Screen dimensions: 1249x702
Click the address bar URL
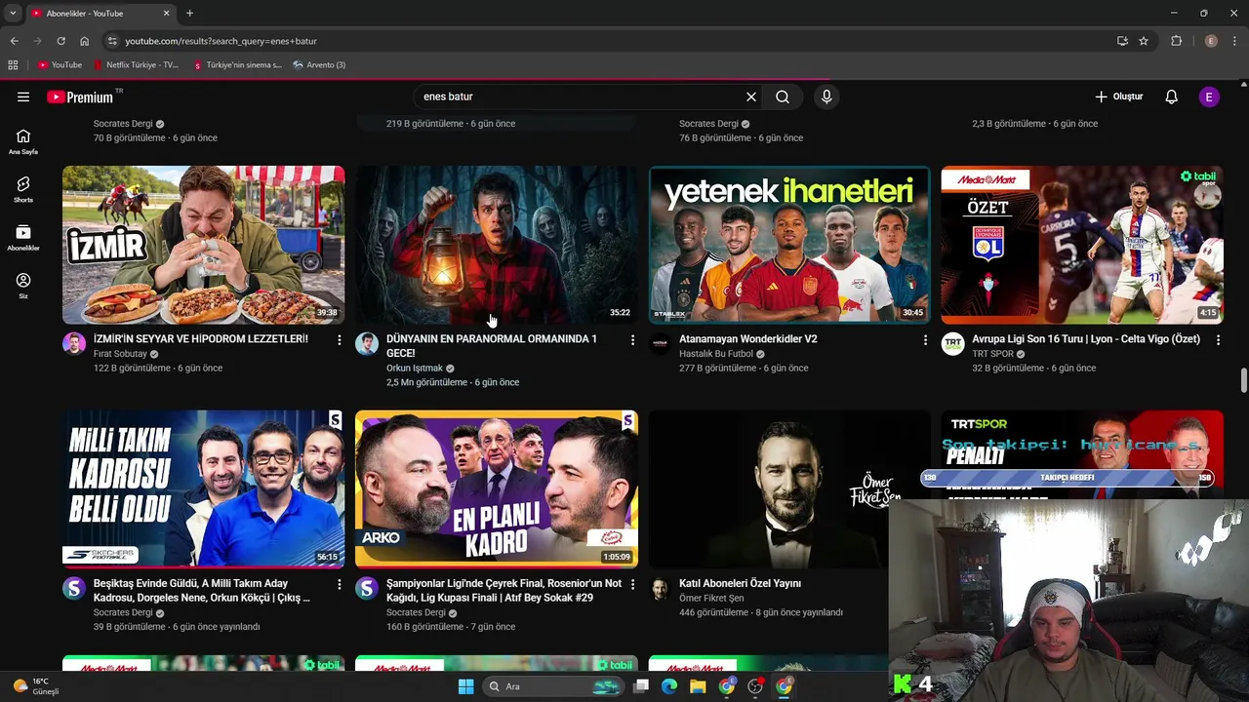click(x=221, y=41)
